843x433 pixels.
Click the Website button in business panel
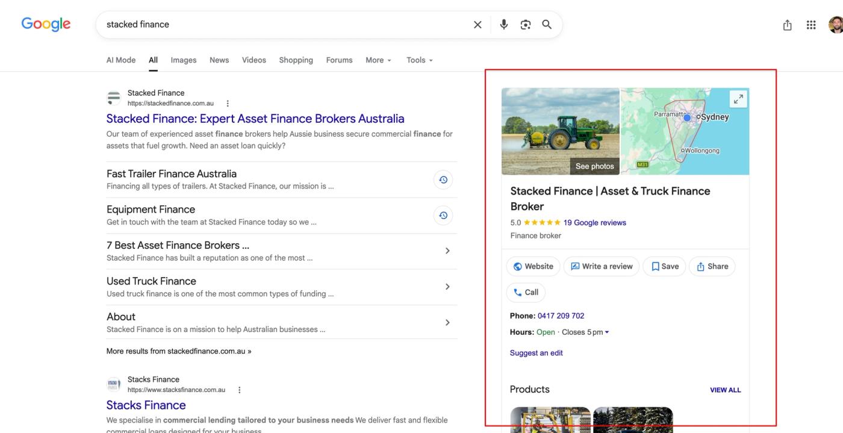click(533, 266)
